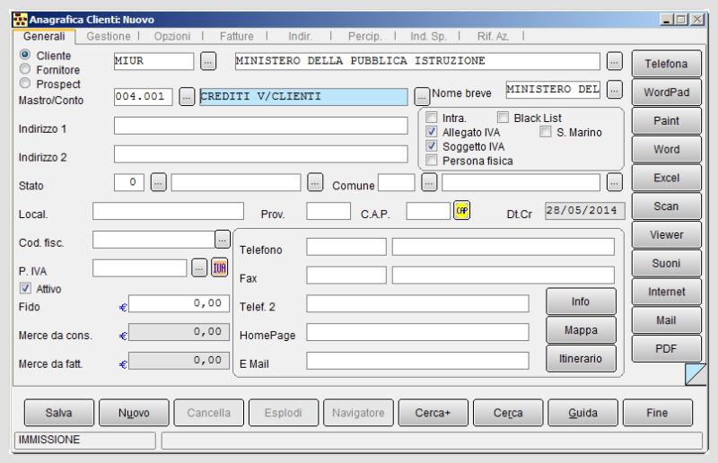Switch to the Fatture tab

[236, 36]
